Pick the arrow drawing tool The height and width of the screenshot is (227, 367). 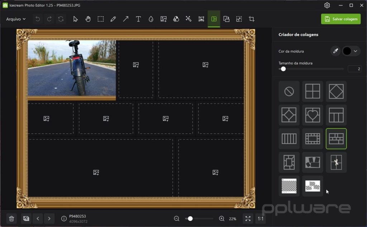tap(126, 19)
